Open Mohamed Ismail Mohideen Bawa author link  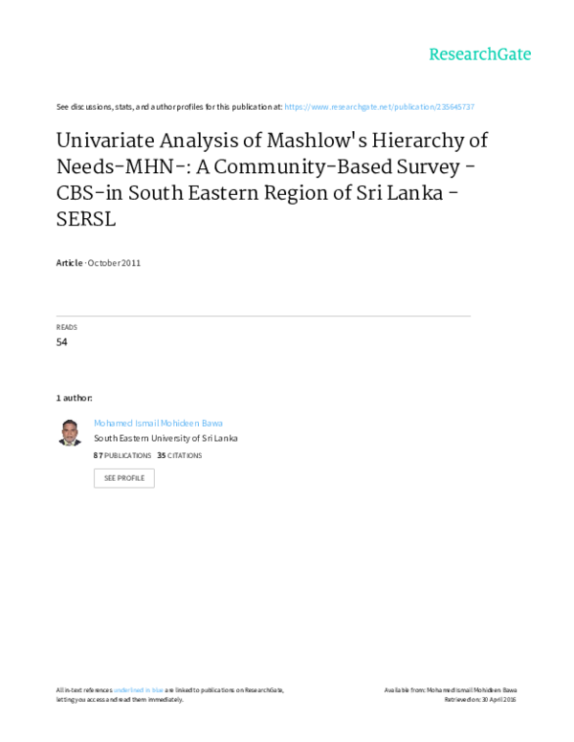(158, 423)
